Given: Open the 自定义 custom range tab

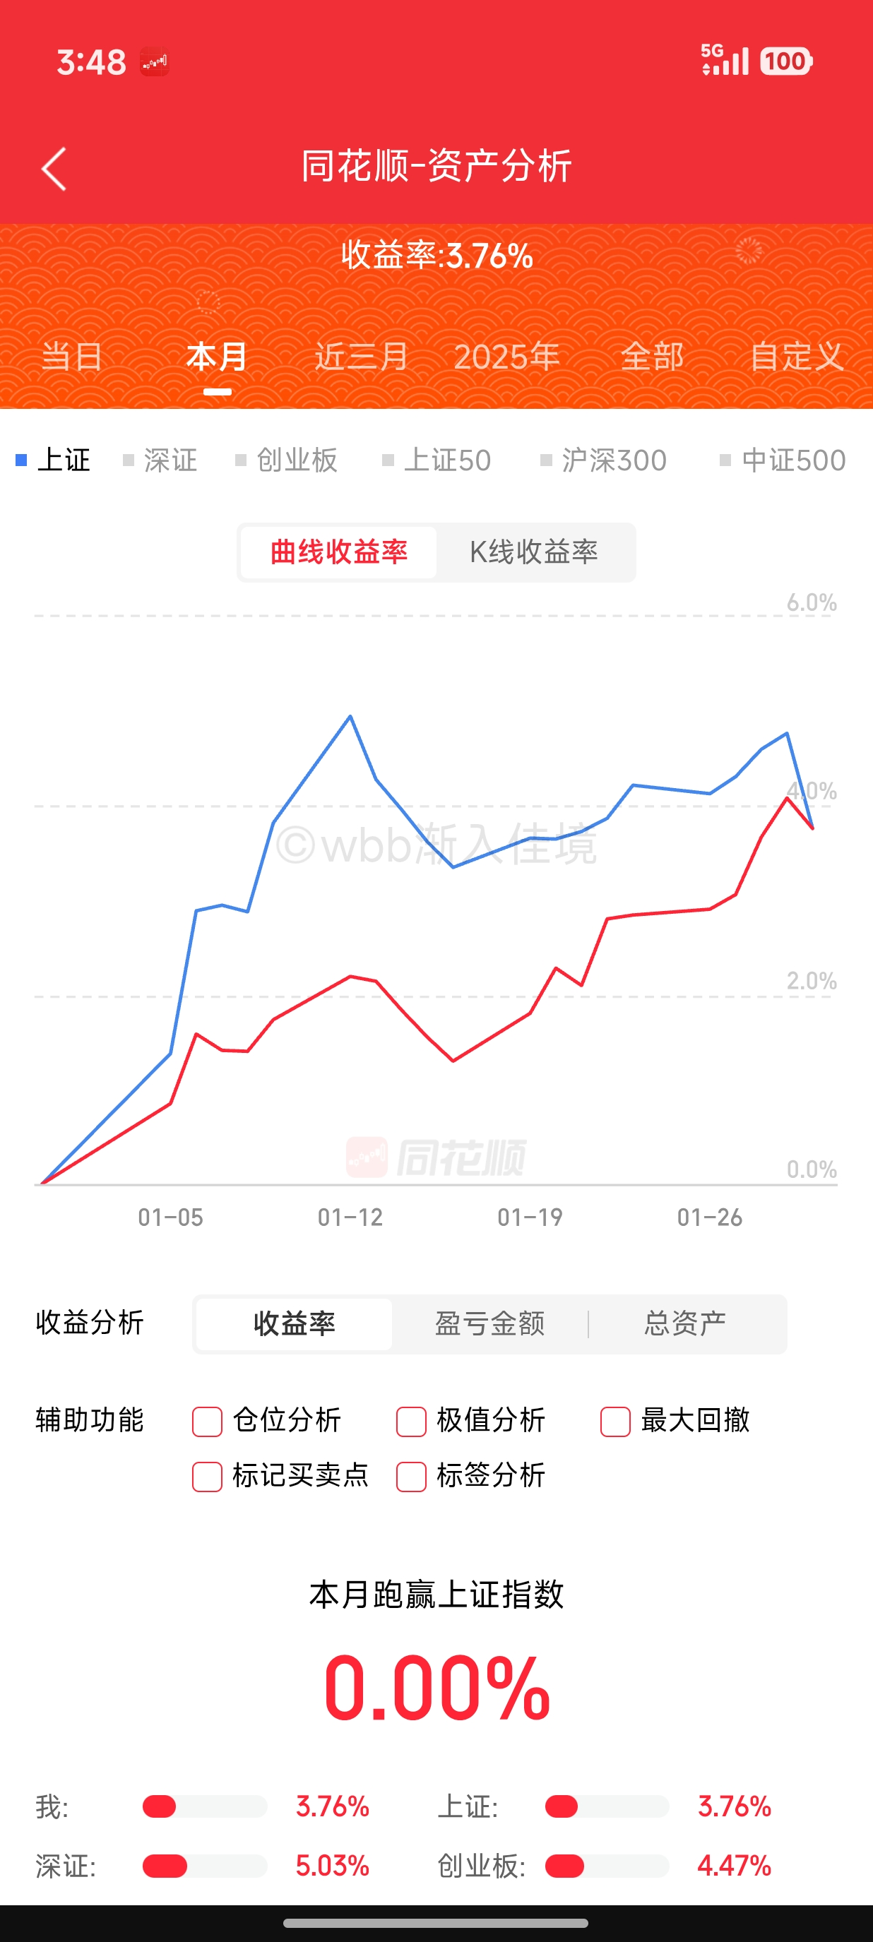Looking at the screenshot, I should coord(795,357).
